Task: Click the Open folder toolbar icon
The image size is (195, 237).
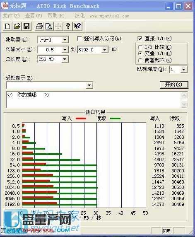Action: pyautogui.click(x=17, y=26)
